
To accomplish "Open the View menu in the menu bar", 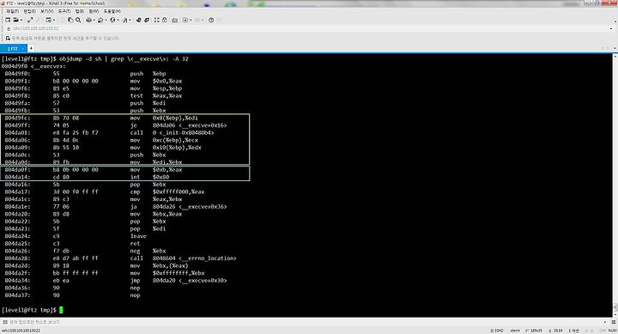I will coord(47,11).
